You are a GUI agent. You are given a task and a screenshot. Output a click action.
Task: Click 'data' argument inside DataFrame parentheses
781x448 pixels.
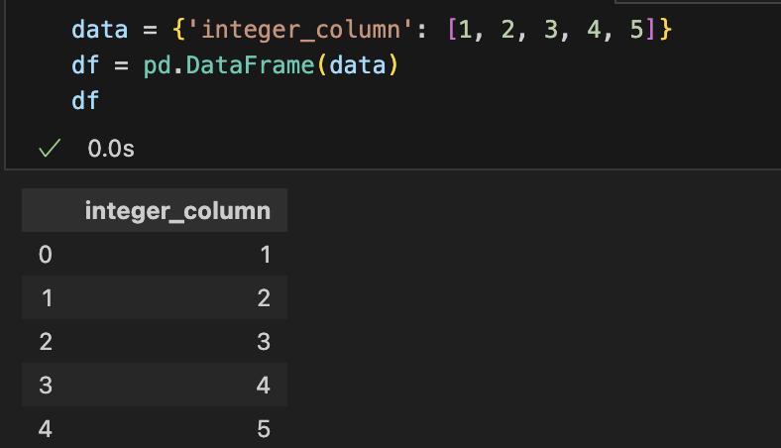tap(358, 65)
